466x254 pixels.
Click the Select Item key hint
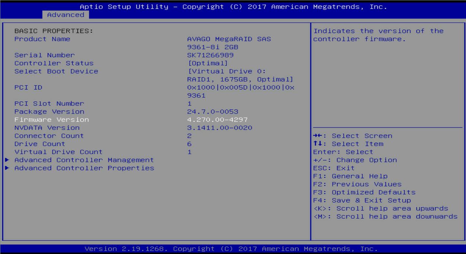(x=348, y=144)
